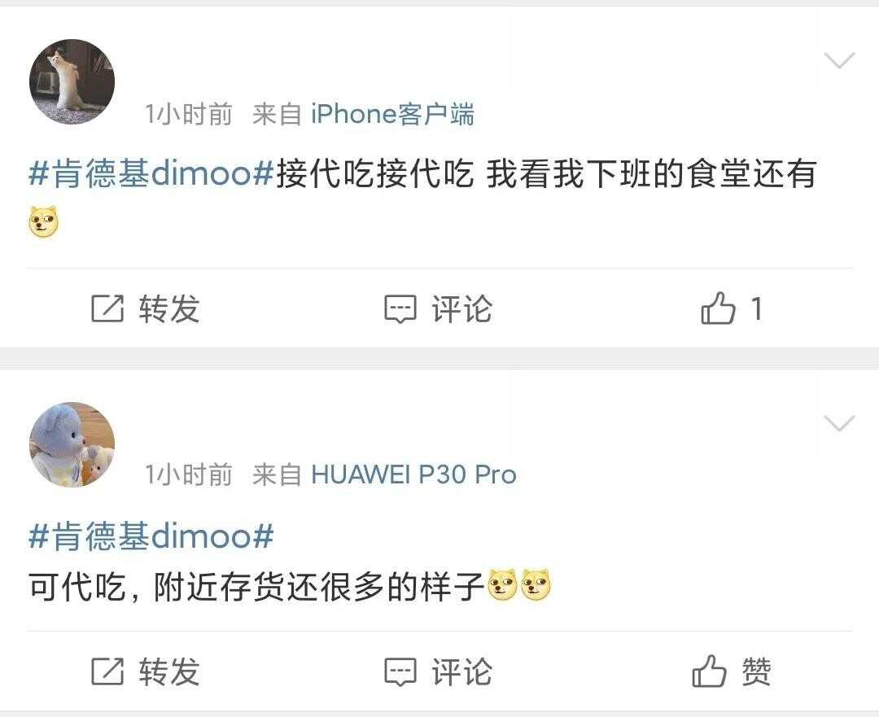Click 评论 label on the first post
The image size is (879, 717).
point(462,309)
